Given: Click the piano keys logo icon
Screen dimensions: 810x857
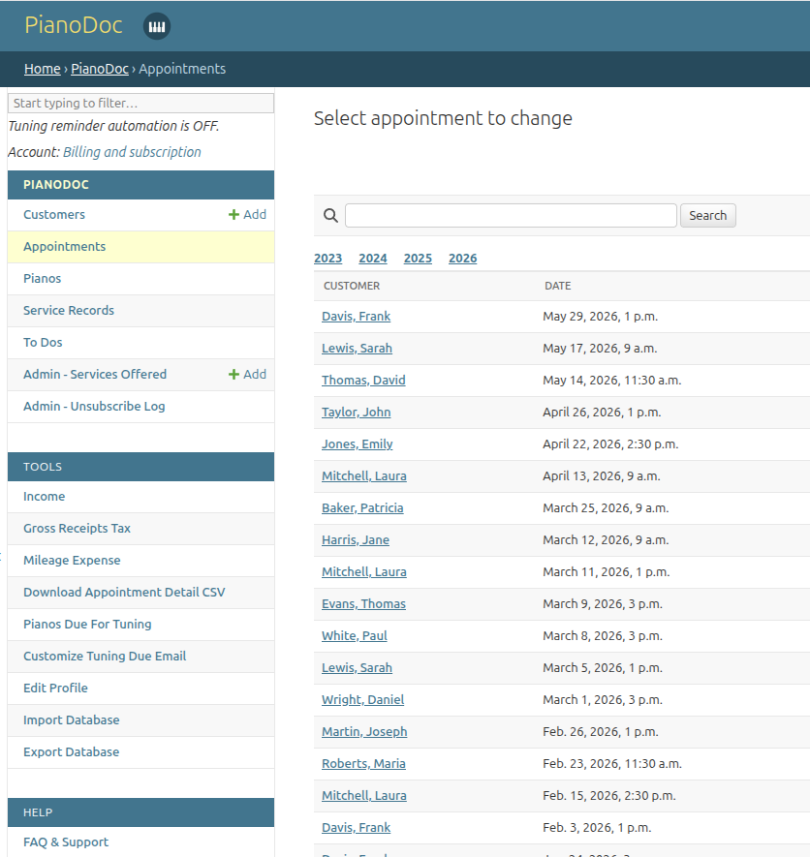Looking at the screenshot, I should [x=157, y=26].
